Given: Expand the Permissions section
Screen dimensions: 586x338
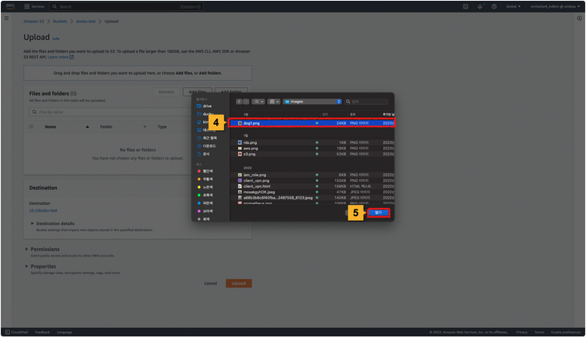Looking at the screenshot, I should click(43, 249).
